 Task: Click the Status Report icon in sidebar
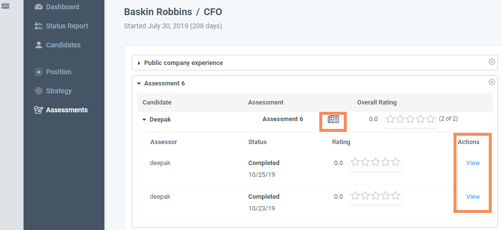pos(39,26)
